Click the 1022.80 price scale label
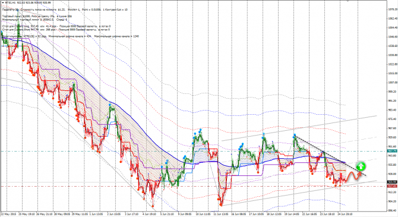The width and height of the screenshot is (398, 217). point(393,64)
